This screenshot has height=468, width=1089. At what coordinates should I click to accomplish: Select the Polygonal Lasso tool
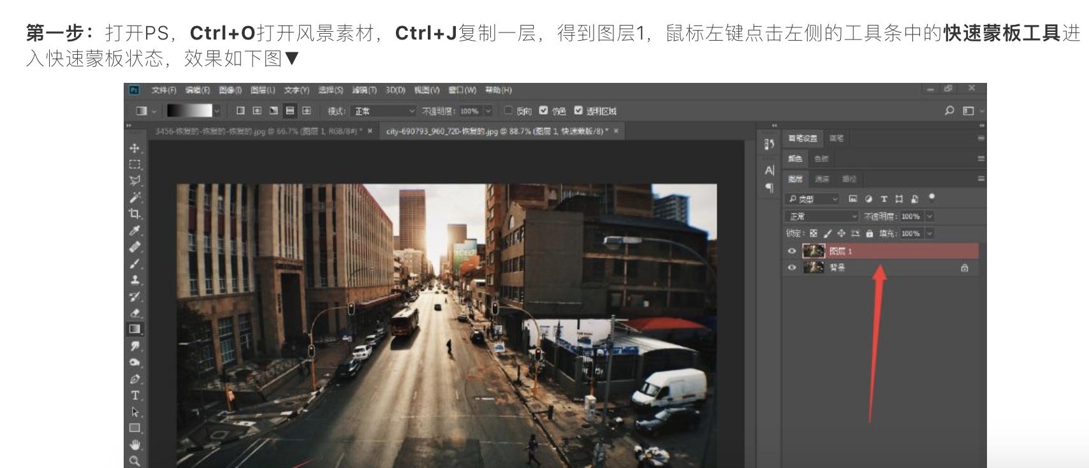(x=135, y=181)
